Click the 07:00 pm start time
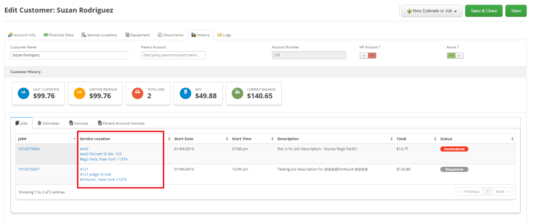 (240, 149)
